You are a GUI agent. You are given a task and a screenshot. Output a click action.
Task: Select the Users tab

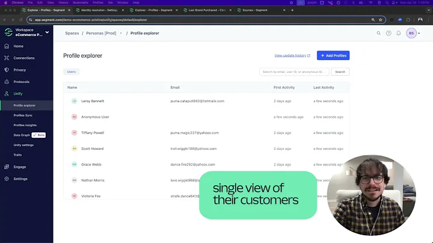click(x=71, y=72)
